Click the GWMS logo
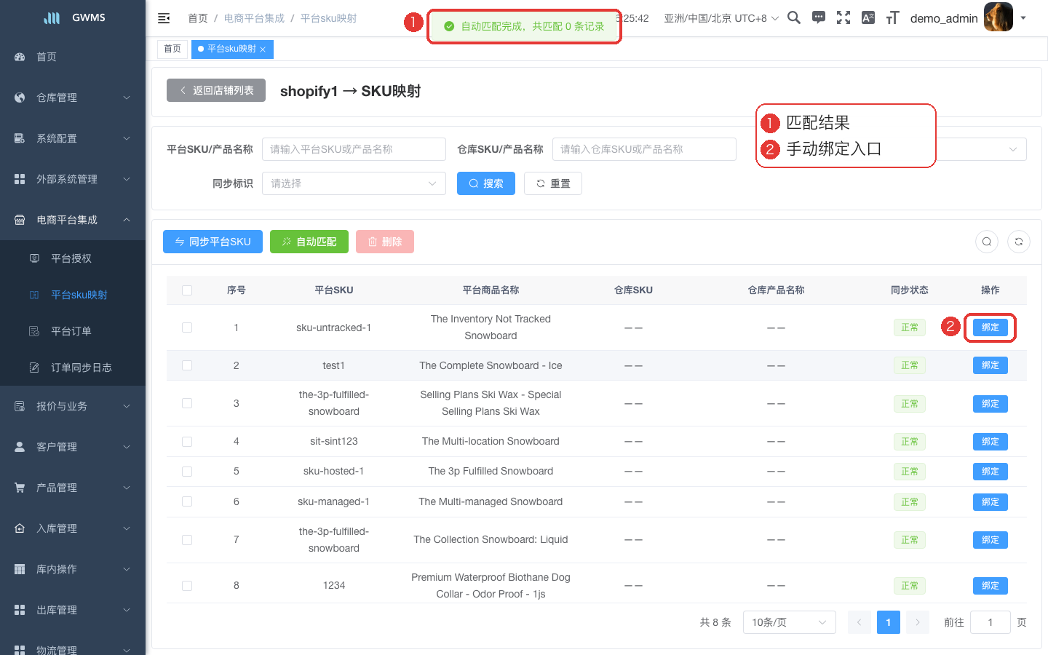This screenshot has height=655, width=1048. (x=73, y=17)
